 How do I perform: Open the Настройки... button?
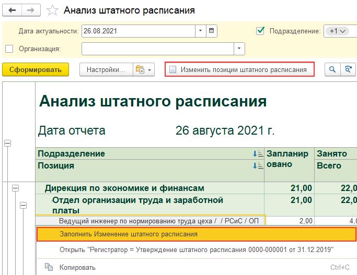[x=106, y=69]
